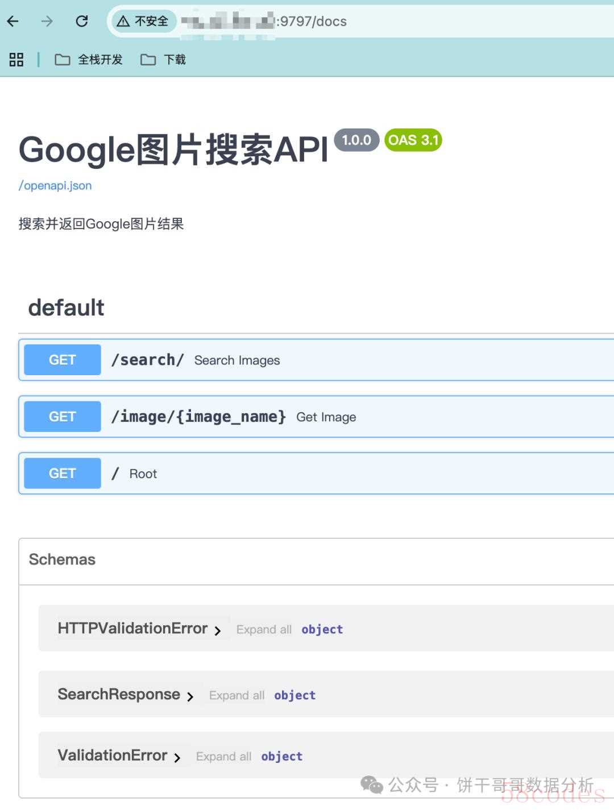
Task: Click the browser forward arrow
Action: [x=47, y=22]
